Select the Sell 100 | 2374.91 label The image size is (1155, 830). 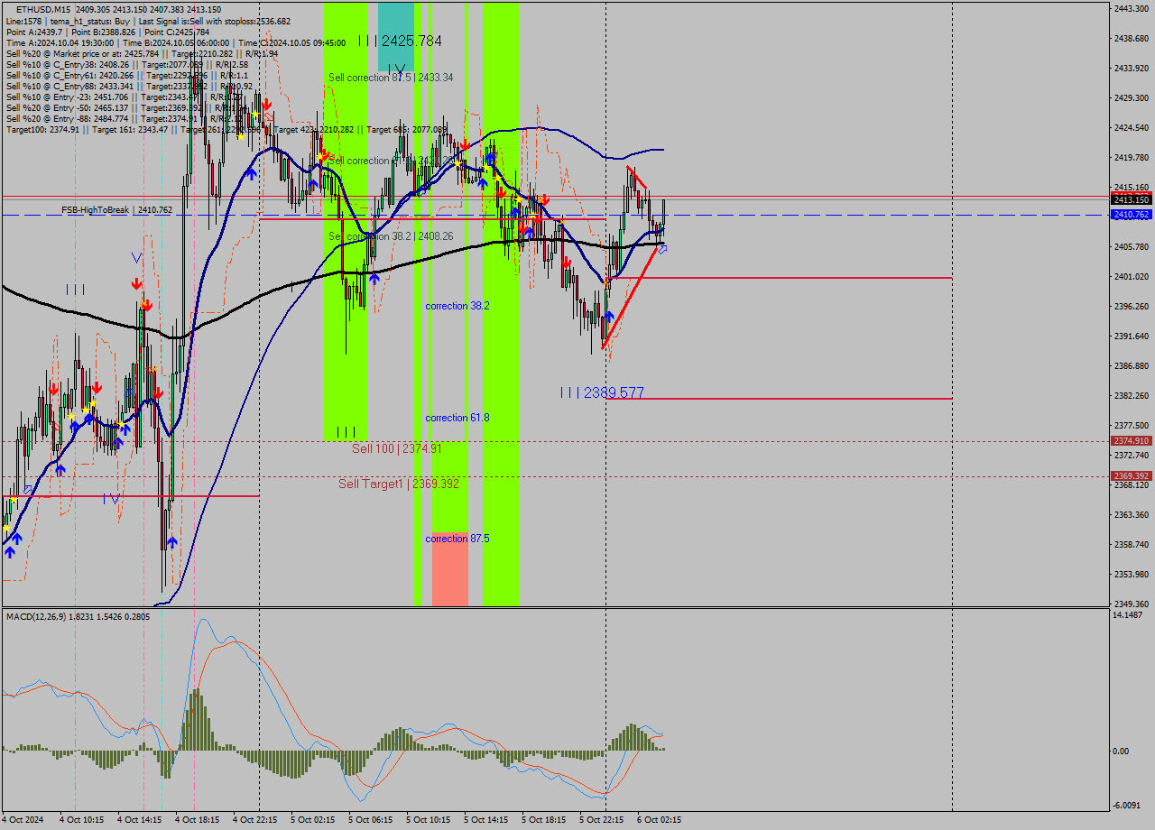coord(397,448)
